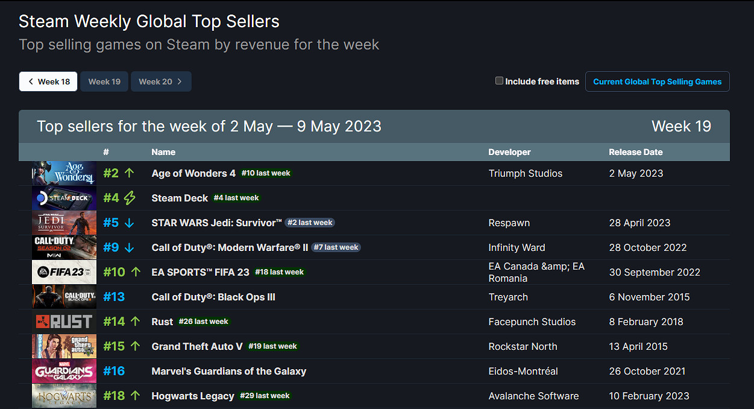Screen dimensions: 754x409
Task: Click the Age of Wonders 4 thumbnail
Action: [64, 173]
